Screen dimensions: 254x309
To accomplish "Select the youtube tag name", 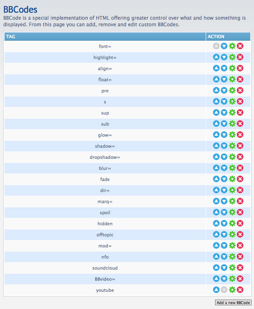I will coord(105,290).
